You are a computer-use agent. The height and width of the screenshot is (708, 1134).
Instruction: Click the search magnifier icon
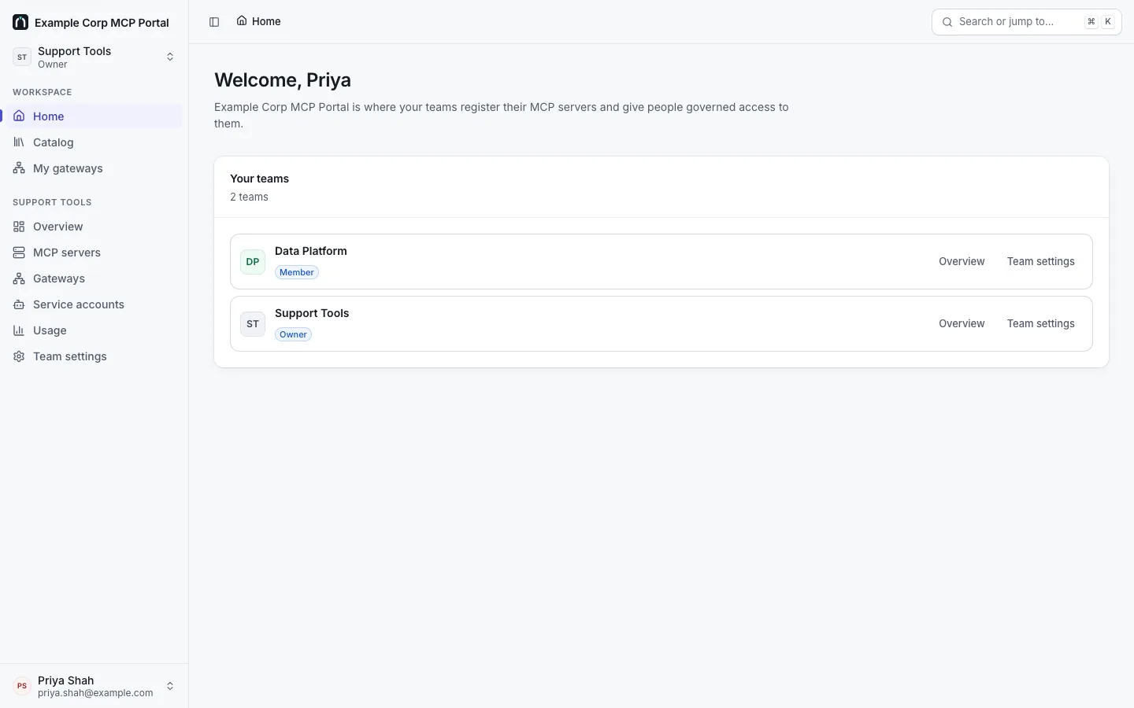tap(947, 22)
